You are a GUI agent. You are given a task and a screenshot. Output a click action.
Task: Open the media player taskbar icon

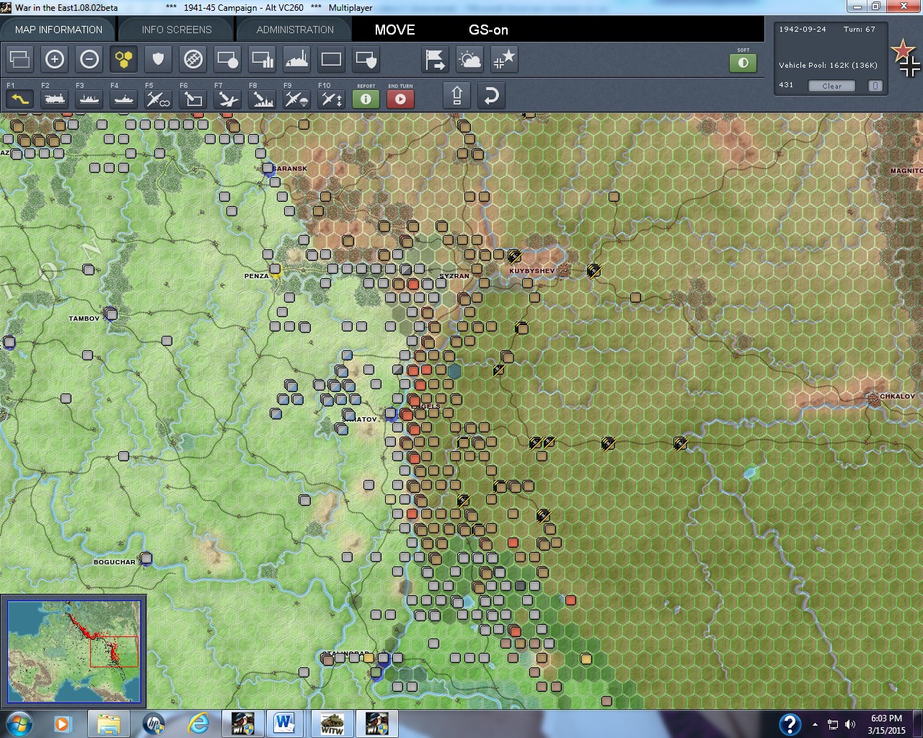coord(63,724)
